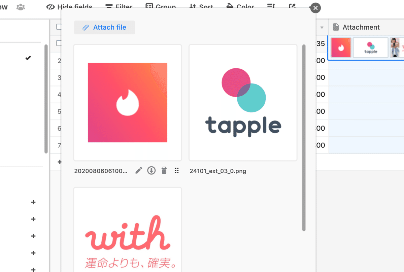The image size is (404, 272).
Task: Open column dropdown arrow left of Attachment
Action: tap(322, 28)
